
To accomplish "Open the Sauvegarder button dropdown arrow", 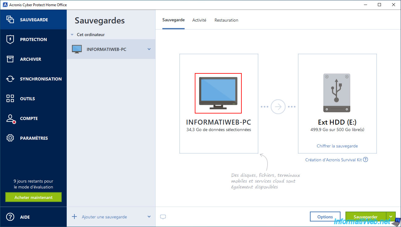I will coord(391,217).
